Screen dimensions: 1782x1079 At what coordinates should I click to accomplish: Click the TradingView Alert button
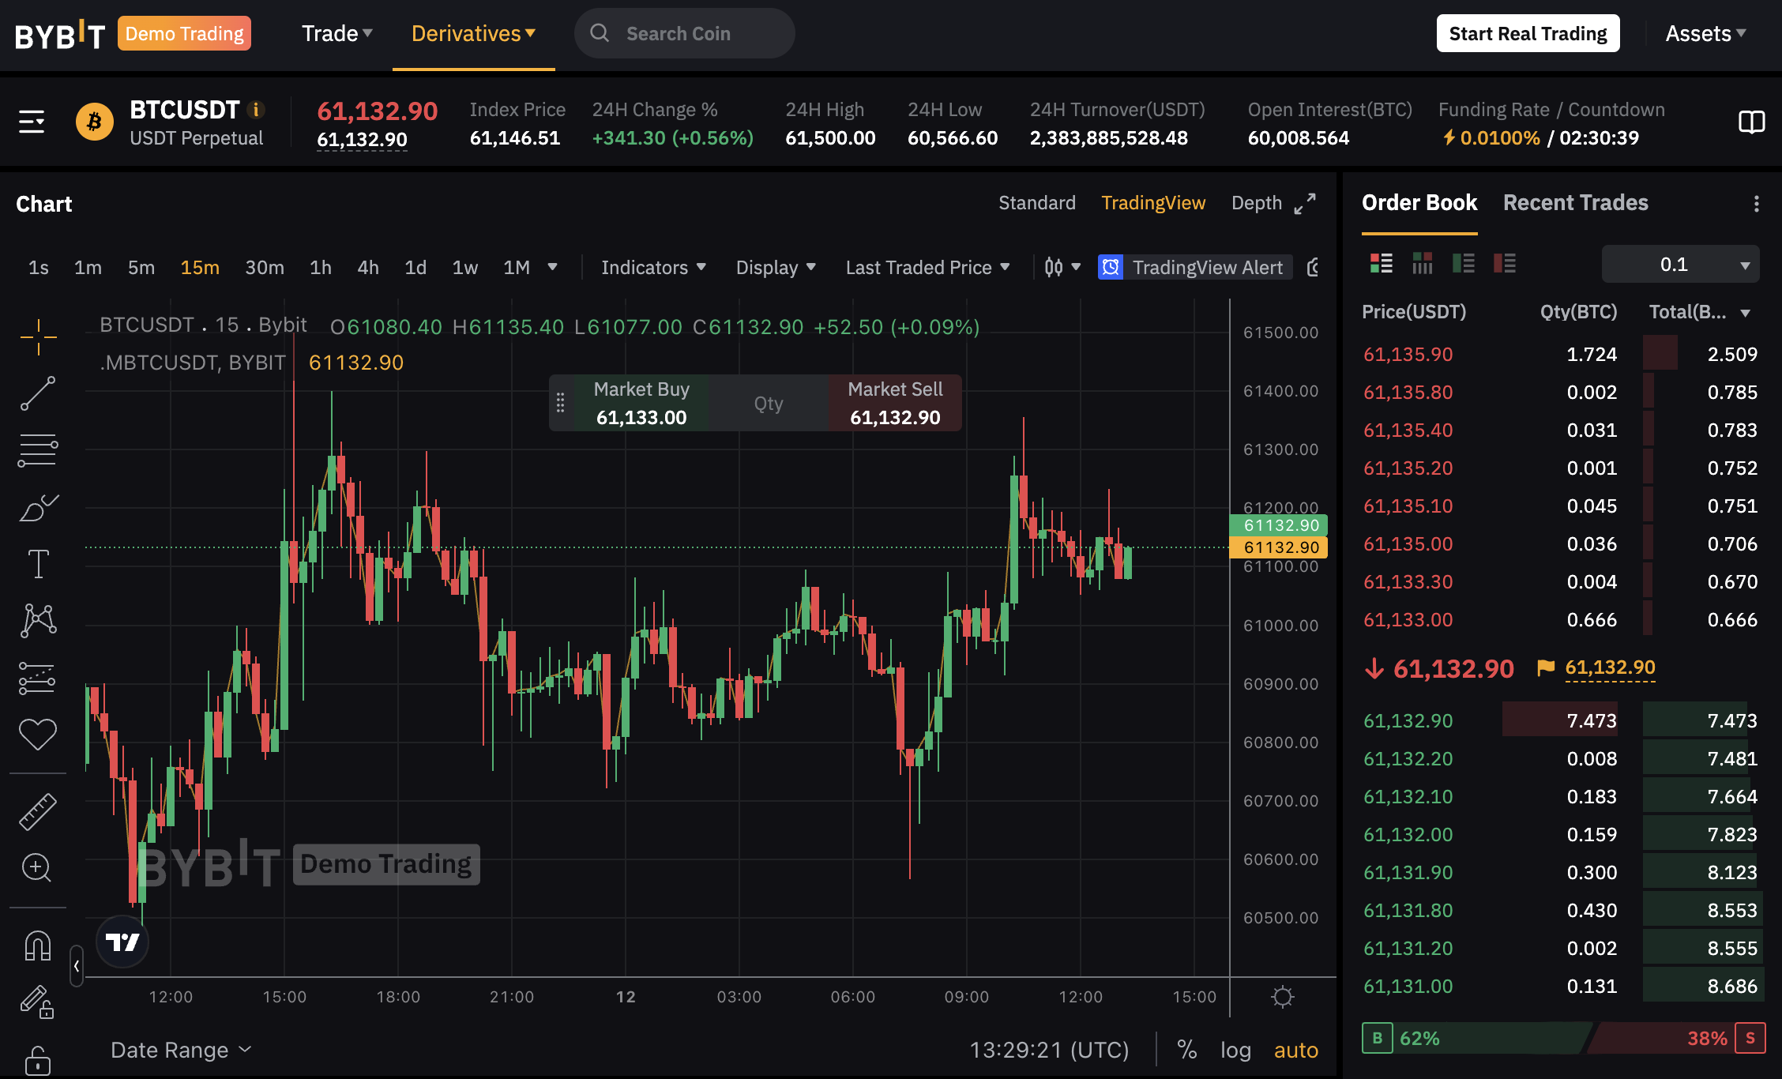coord(1195,266)
